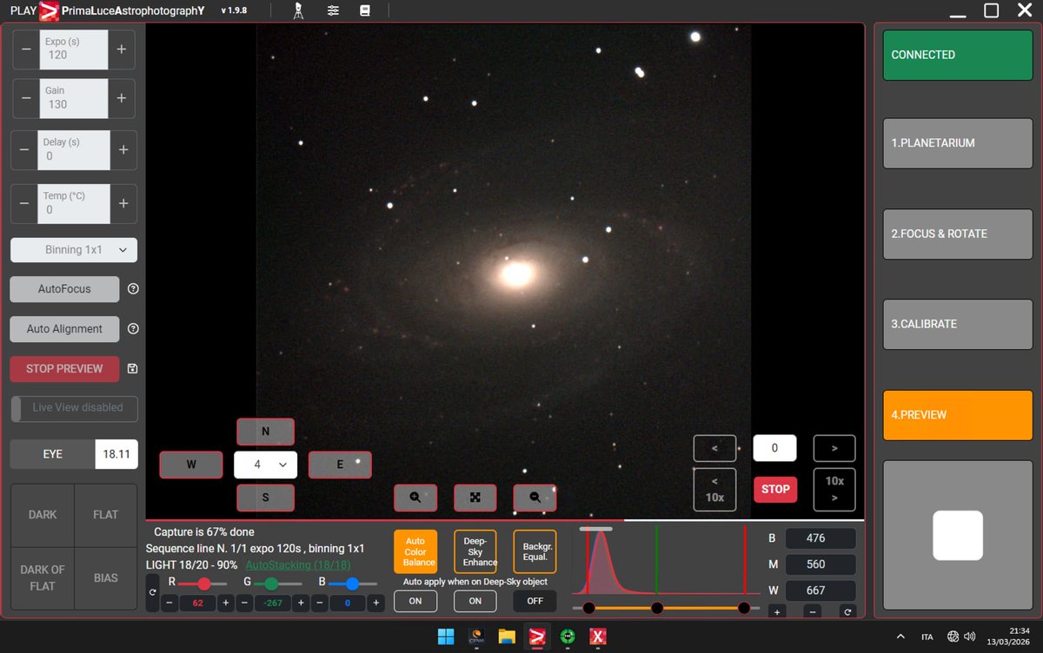Increase the R value with plus button
This screenshot has height=653, width=1043.
pos(226,603)
